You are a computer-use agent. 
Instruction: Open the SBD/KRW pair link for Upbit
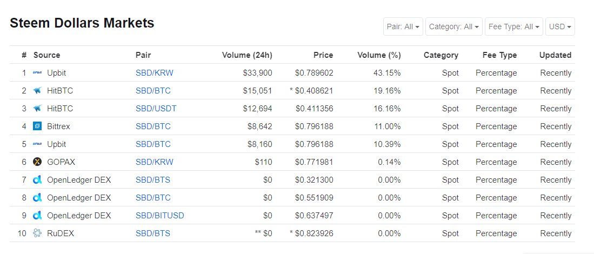(155, 72)
